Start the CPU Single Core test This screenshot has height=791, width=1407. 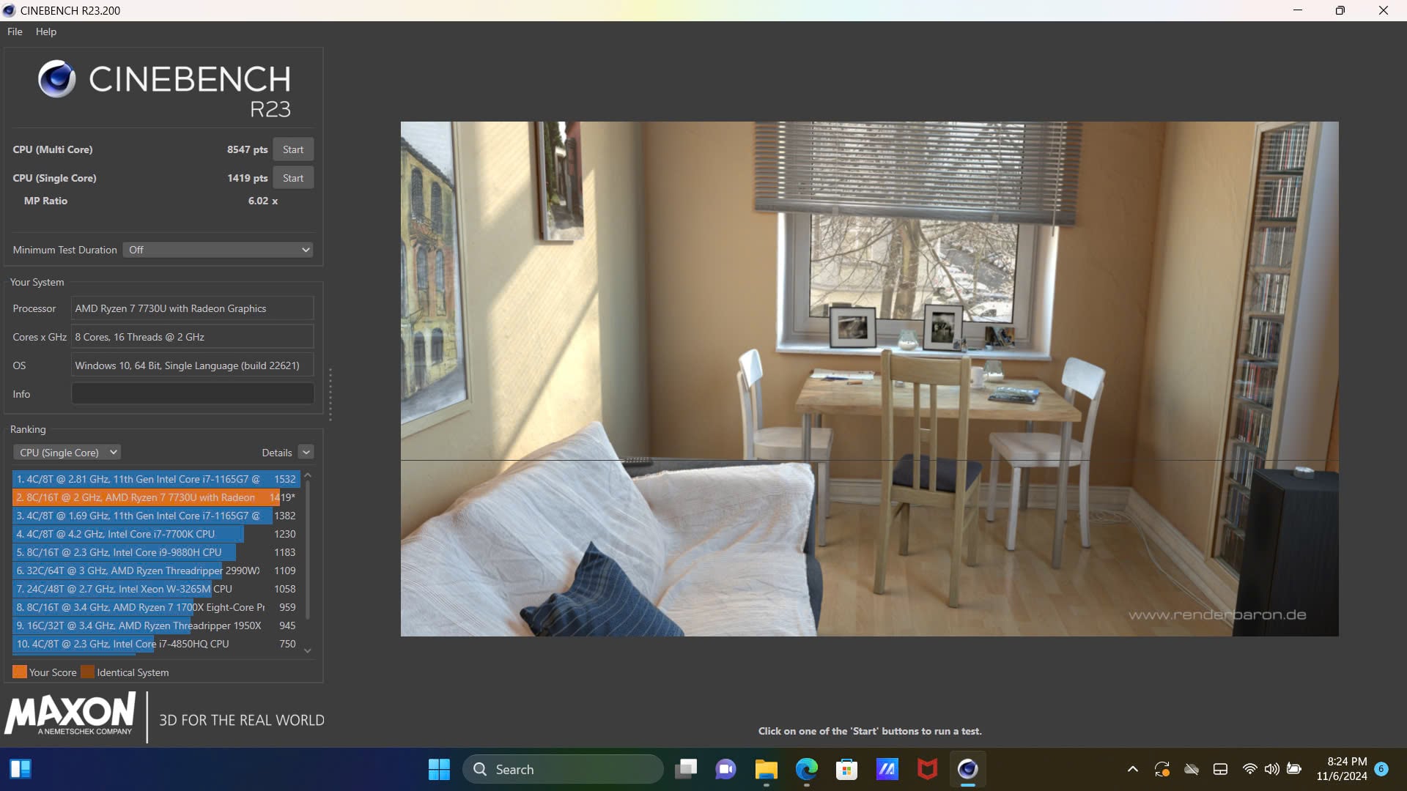[x=293, y=177]
